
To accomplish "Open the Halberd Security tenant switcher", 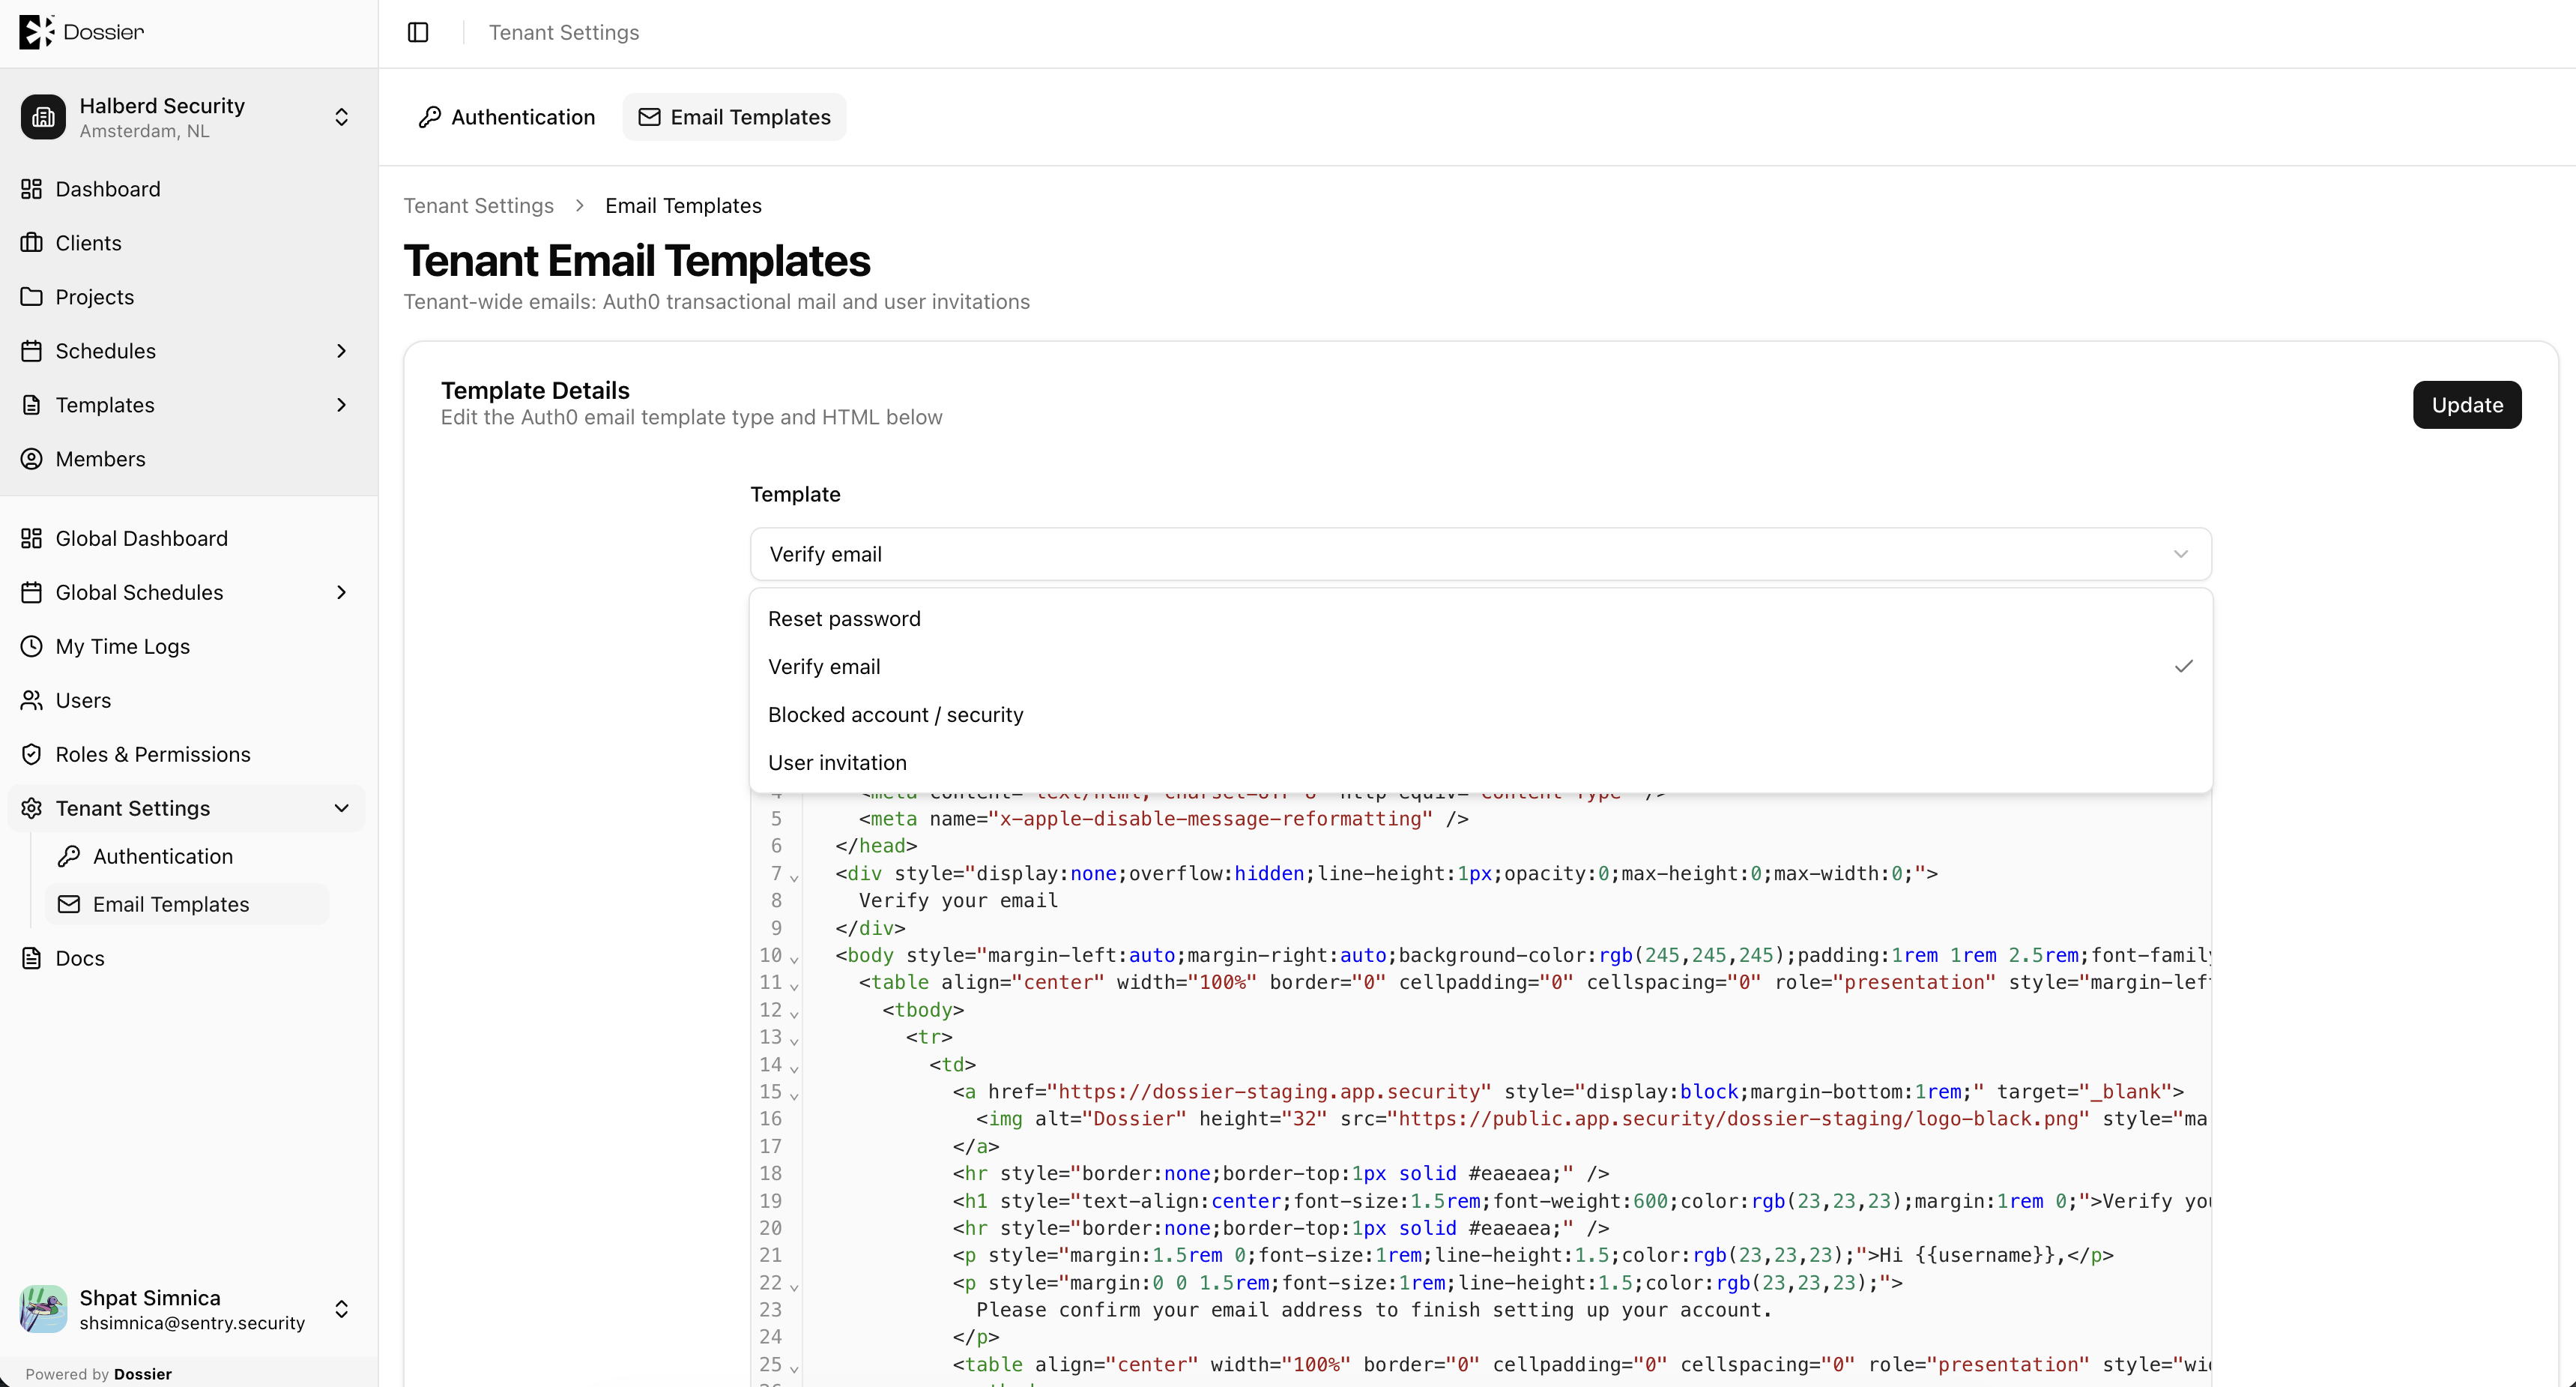I will 189,117.
